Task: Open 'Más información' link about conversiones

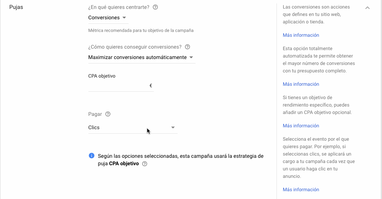Action: coord(301,35)
